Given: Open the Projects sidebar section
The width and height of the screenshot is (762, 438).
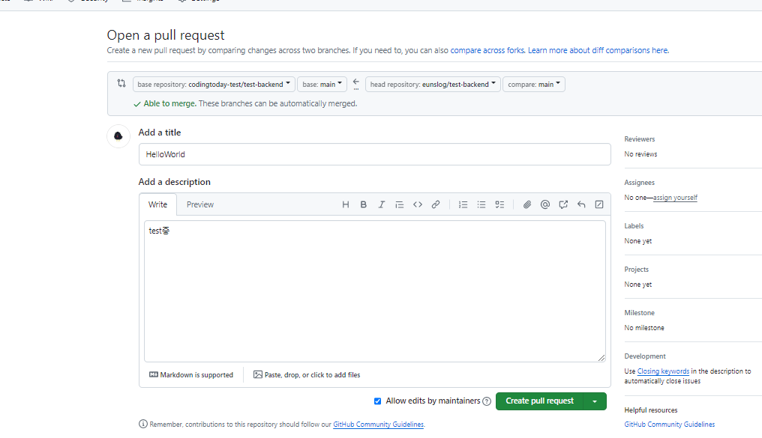Looking at the screenshot, I should (x=636, y=270).
